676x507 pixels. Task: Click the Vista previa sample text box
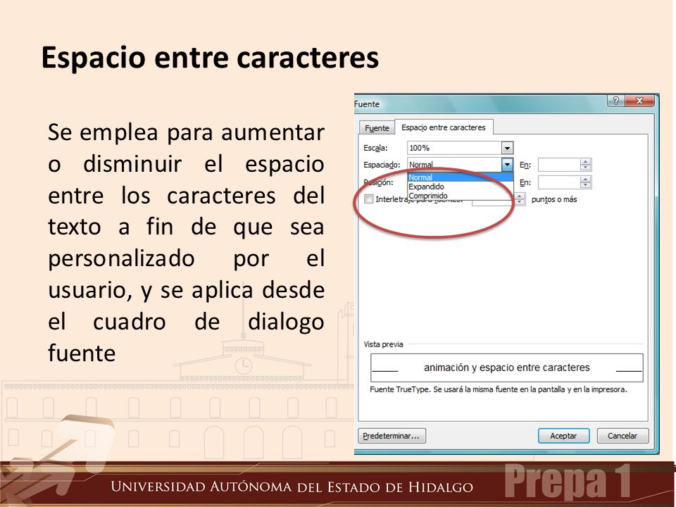(x=507, y=368)
